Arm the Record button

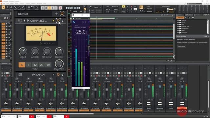[x=60, y=8]
